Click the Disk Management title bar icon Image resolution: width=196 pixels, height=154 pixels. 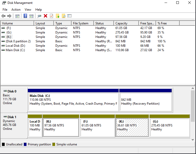coord(4,3)
